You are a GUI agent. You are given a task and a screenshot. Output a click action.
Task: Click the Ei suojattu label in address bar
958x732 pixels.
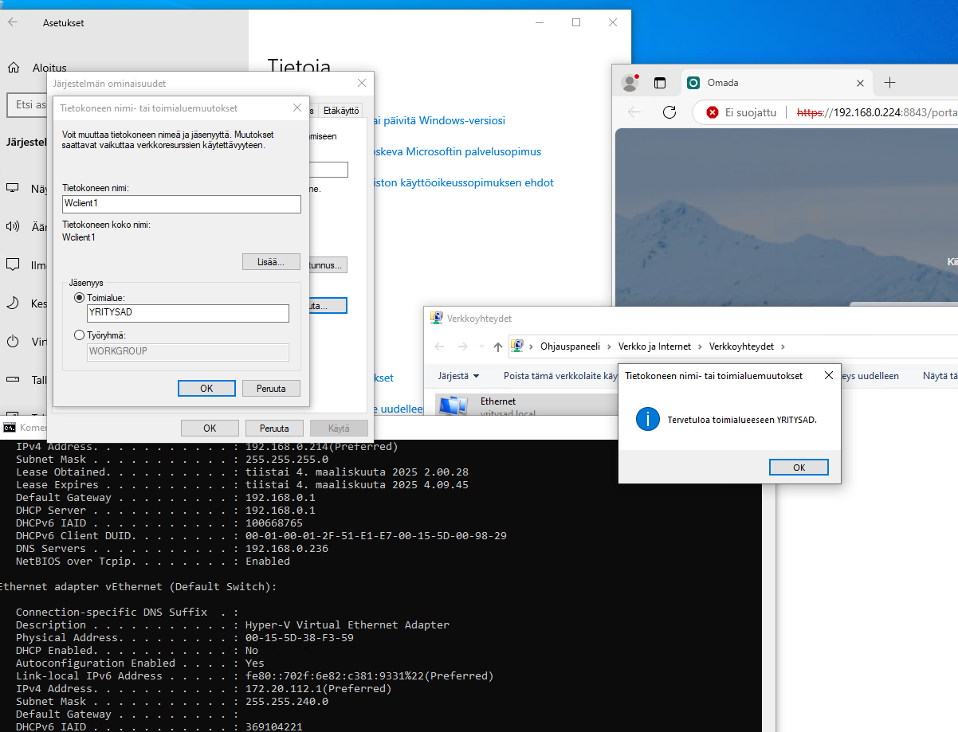tap(751, 112)
